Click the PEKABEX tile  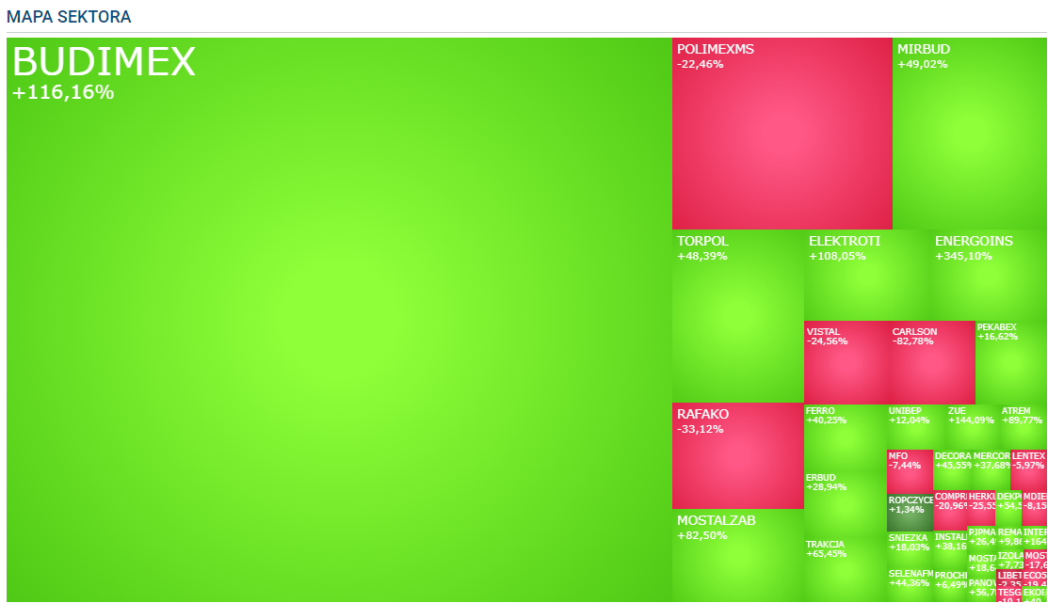[1010, 362]
